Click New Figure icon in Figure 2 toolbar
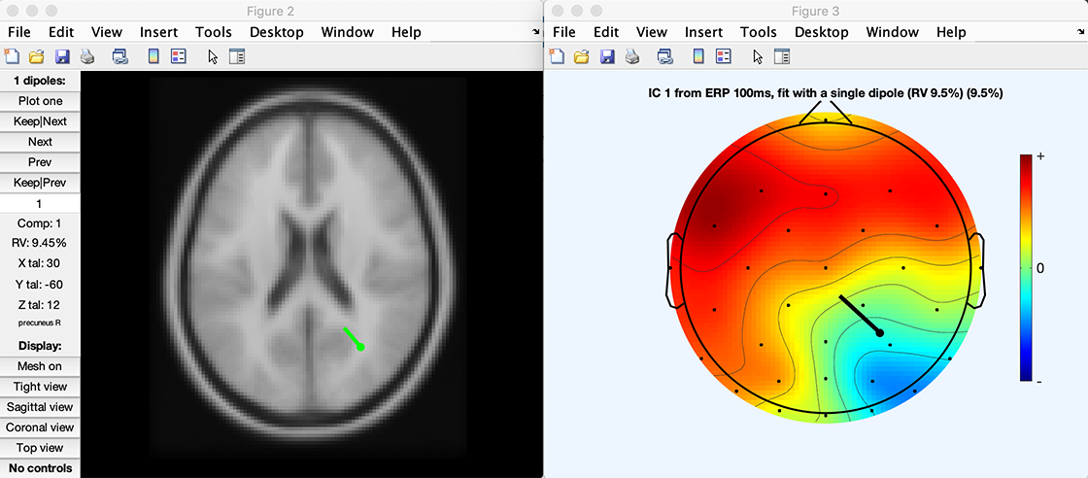The width and height of the screenshot is (1088, 478). (12, 56)
